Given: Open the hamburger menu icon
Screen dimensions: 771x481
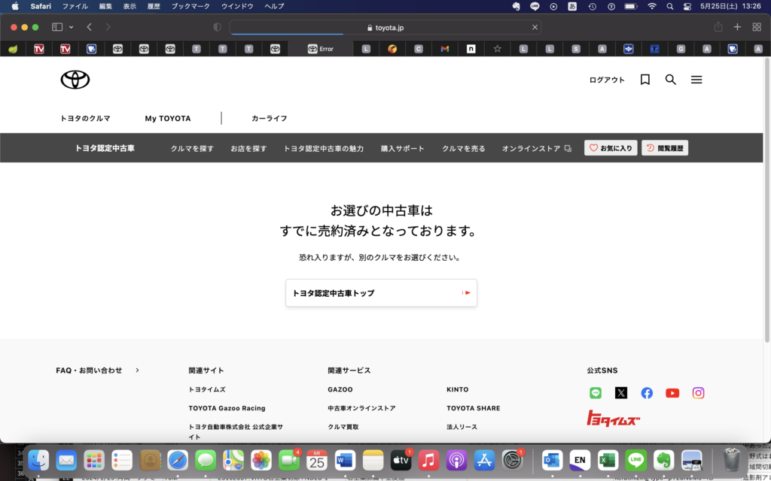Looking at the screenshot, I should 696,80.
